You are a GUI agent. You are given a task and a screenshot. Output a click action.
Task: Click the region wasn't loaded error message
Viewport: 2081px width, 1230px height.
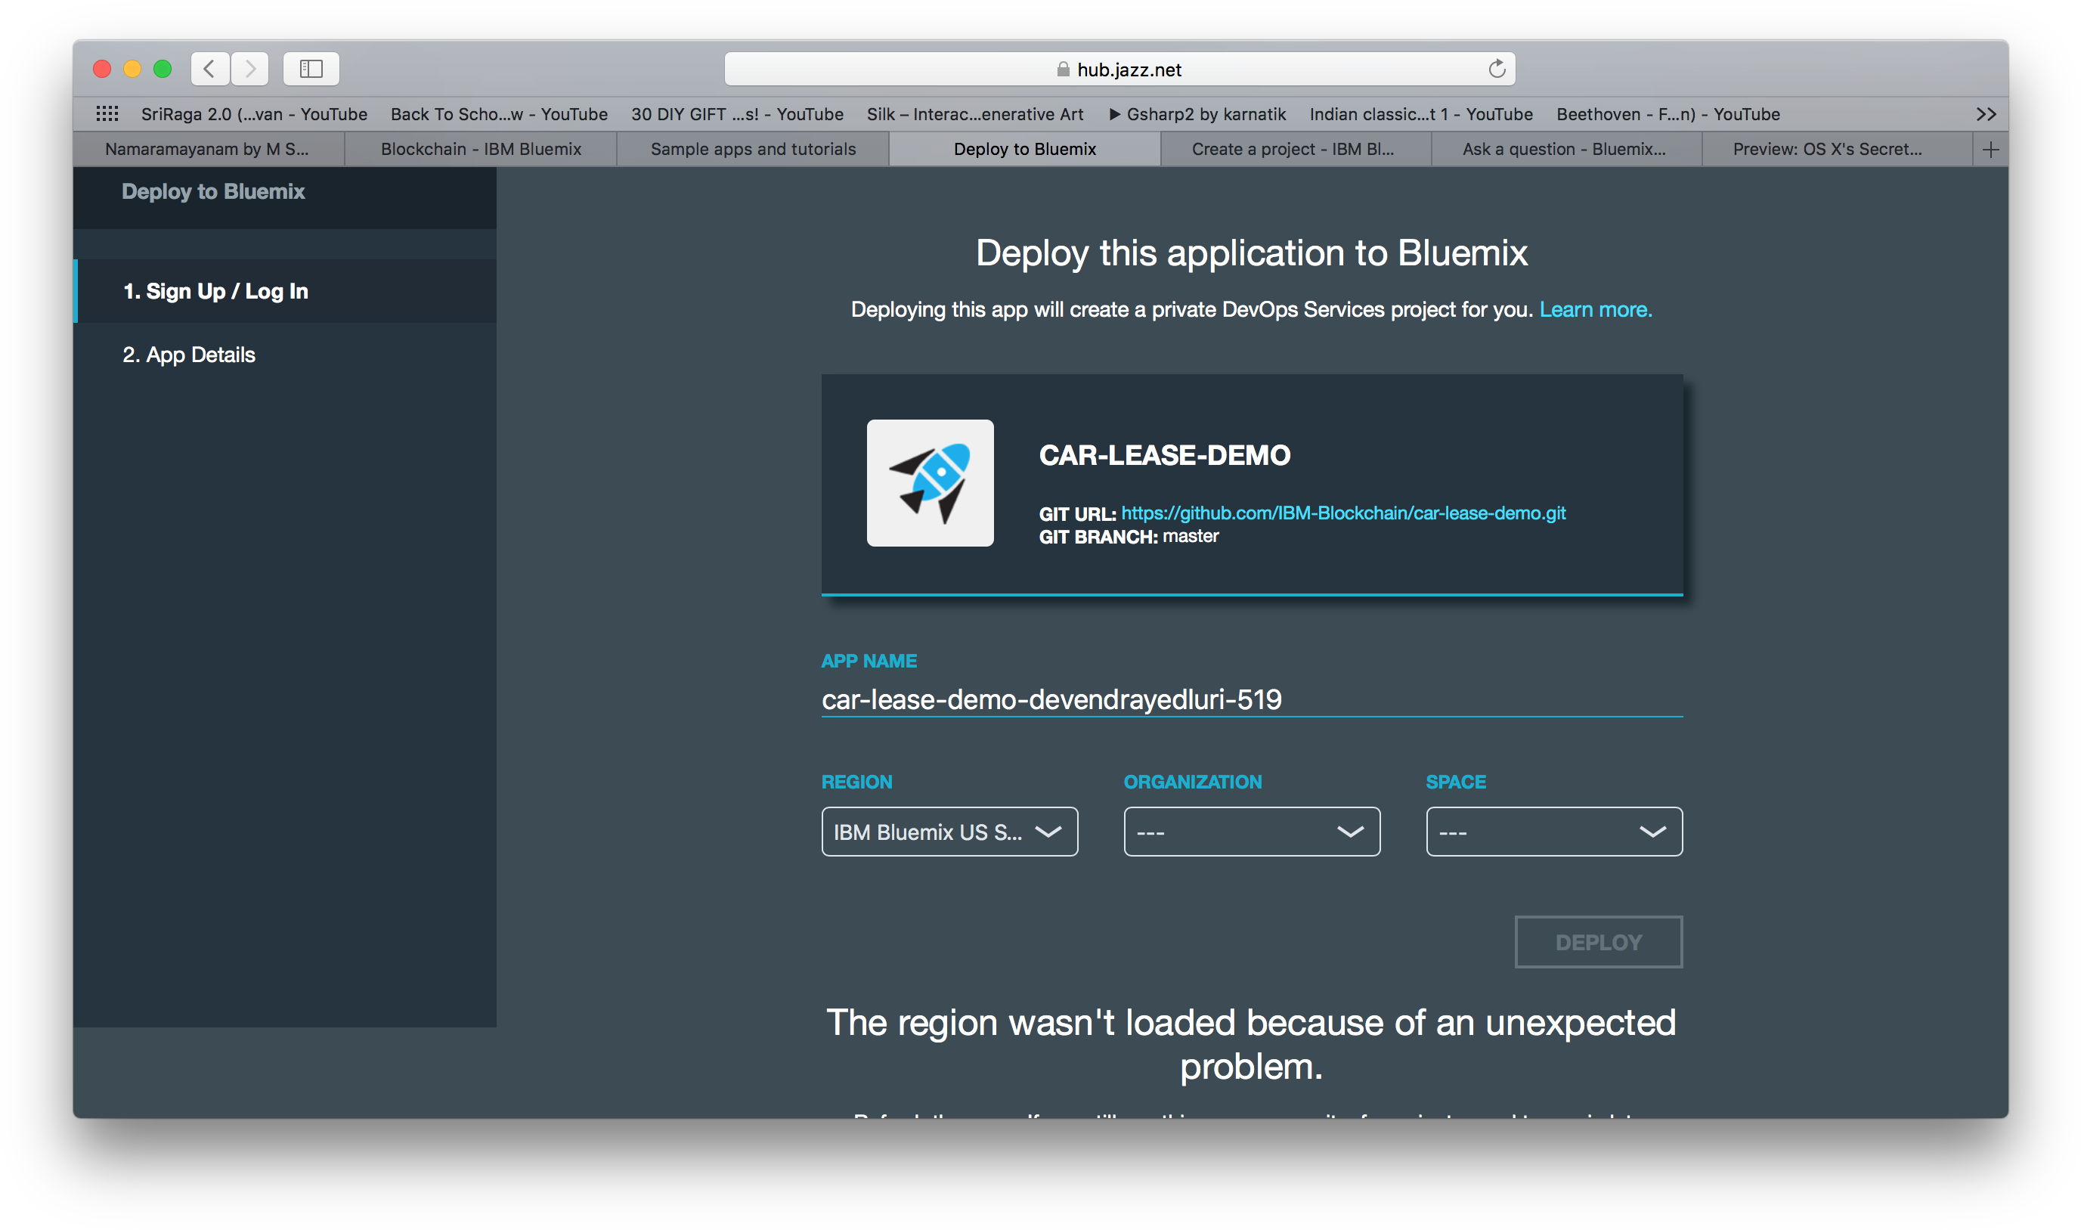tap(1250, 1044)
